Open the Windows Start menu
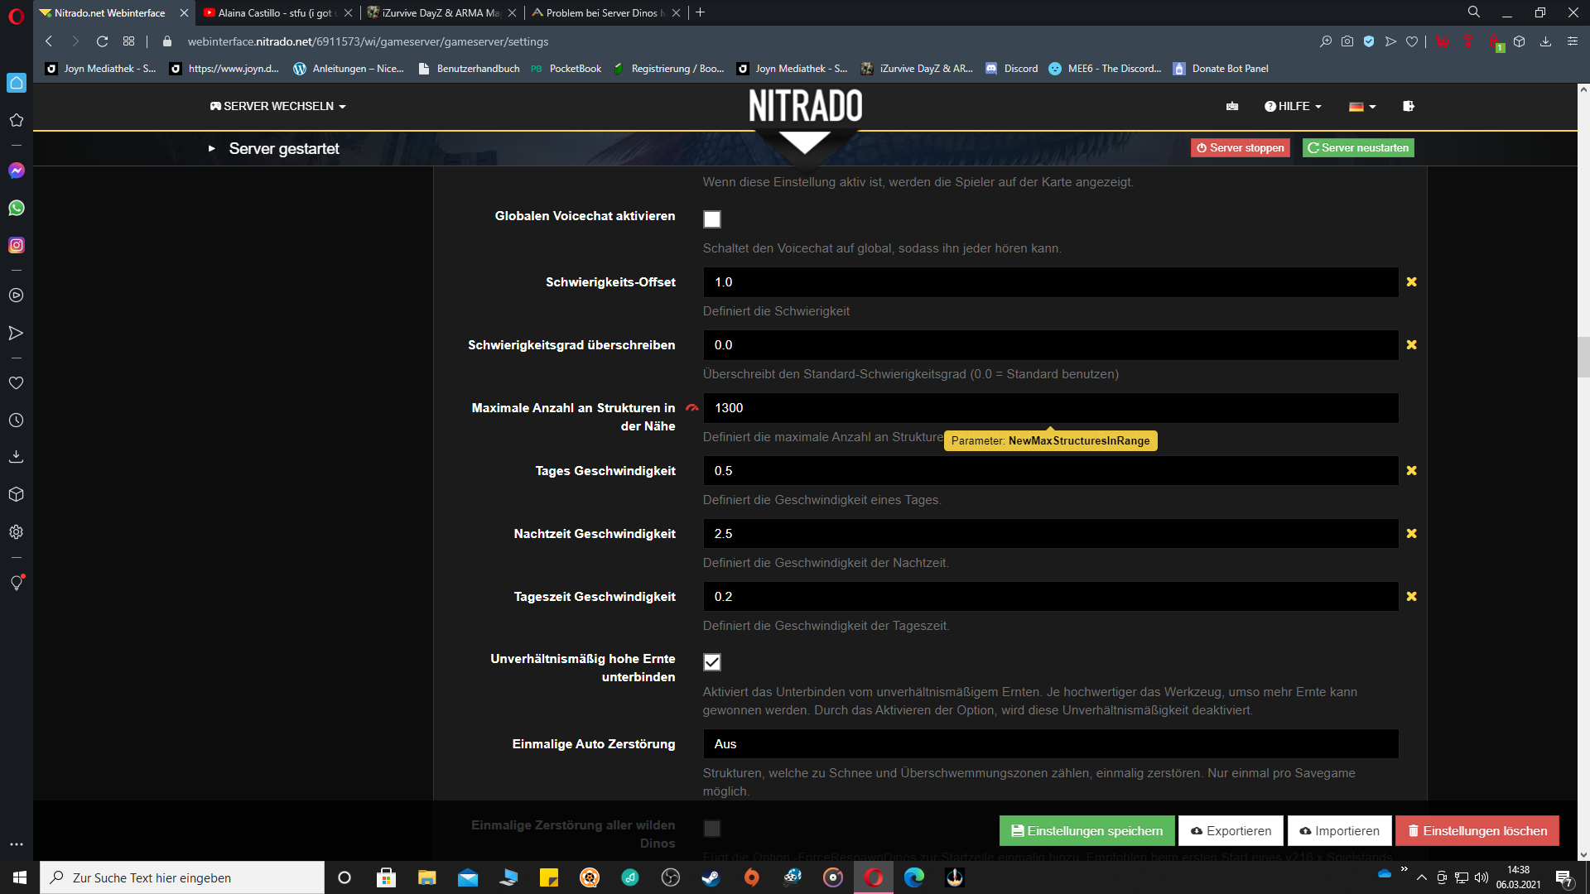This screenshot has width=1590, height=894. click(x=20, y=877)
